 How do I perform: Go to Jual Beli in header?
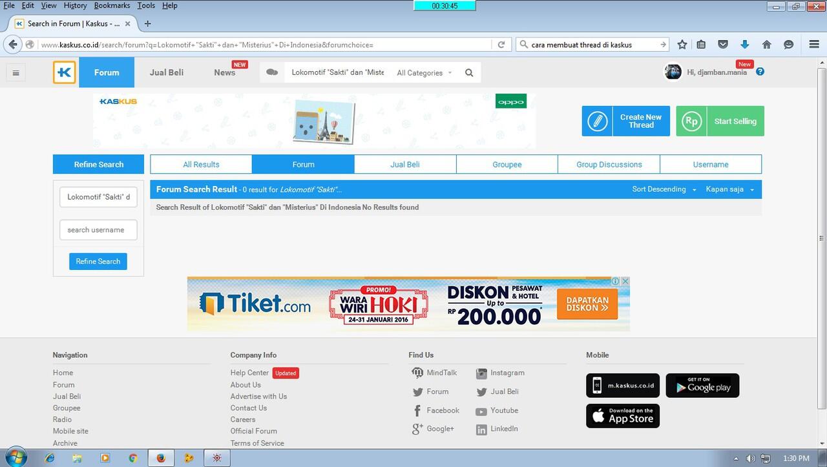(167, 72)
